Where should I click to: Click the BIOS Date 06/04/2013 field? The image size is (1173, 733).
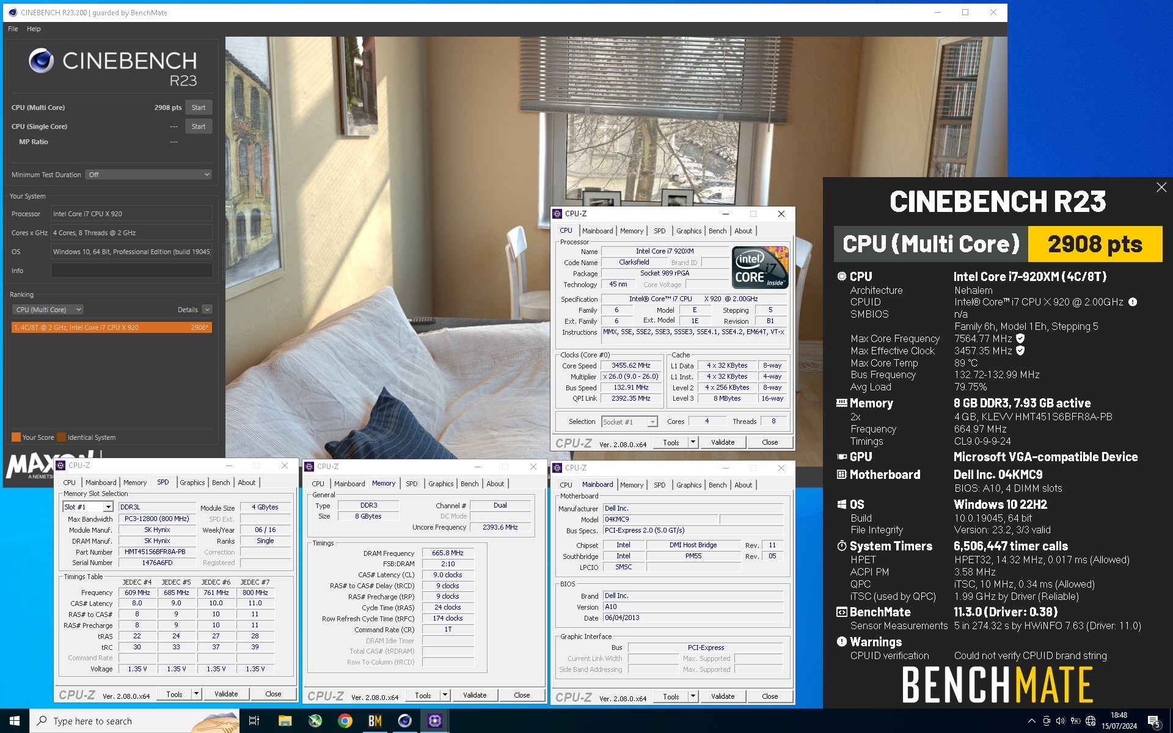693,618
